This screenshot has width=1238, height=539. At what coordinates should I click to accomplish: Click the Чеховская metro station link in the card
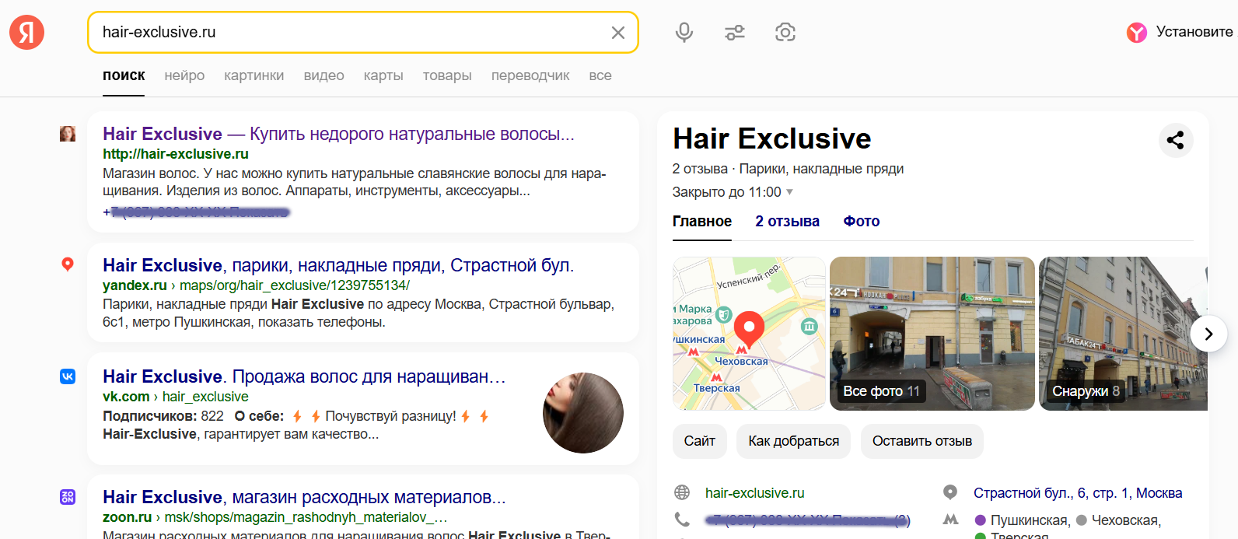(x=1126, y=520)
